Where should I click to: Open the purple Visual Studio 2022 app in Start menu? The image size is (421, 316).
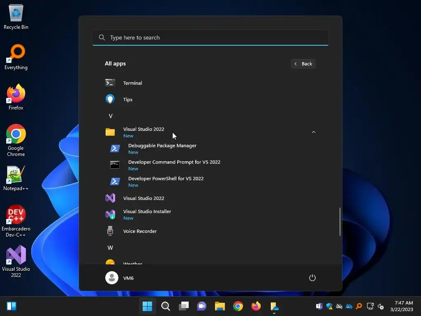pos(210,198)
